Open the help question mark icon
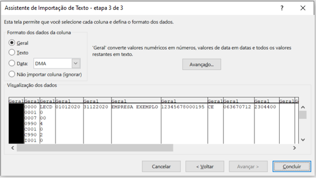The image size is (316, 178). (282, 8)
